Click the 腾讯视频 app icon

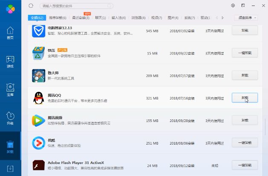pos(39,121)
